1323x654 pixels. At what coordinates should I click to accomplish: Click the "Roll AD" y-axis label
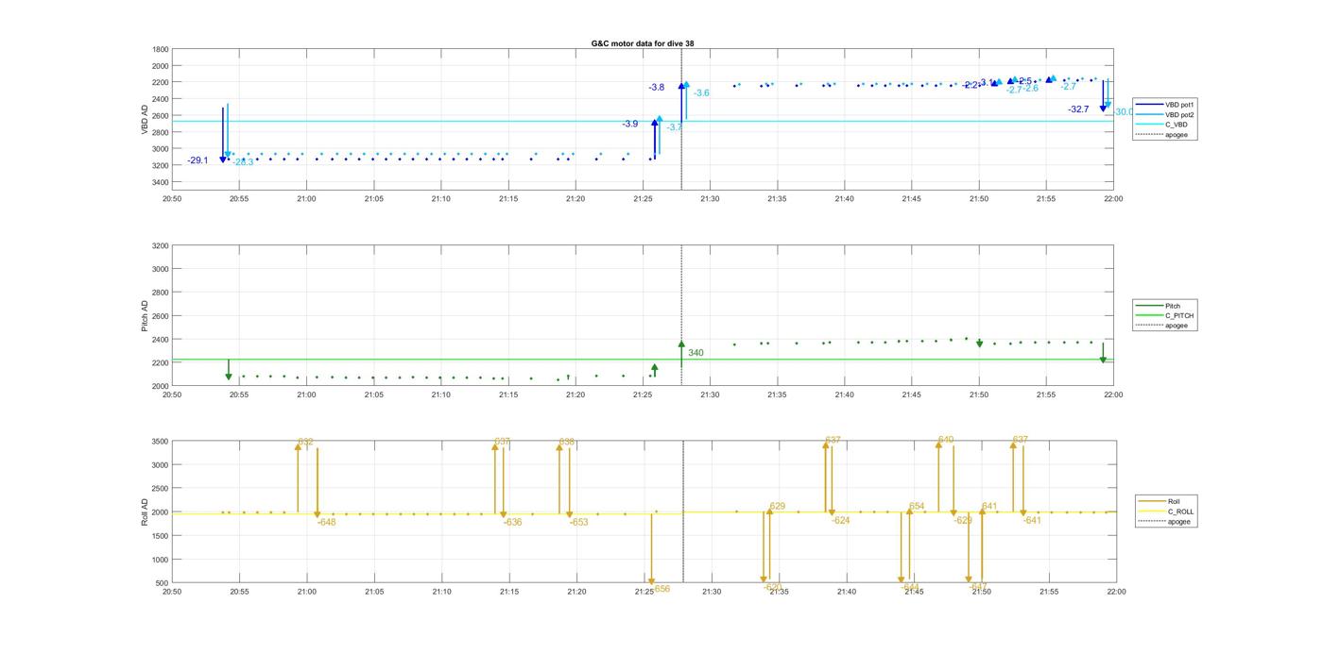[x=145, y=511]
